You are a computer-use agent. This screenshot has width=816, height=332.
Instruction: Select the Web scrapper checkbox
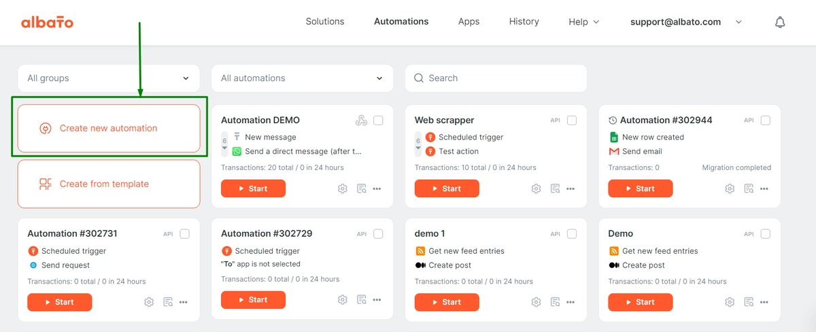coord(572,120)
